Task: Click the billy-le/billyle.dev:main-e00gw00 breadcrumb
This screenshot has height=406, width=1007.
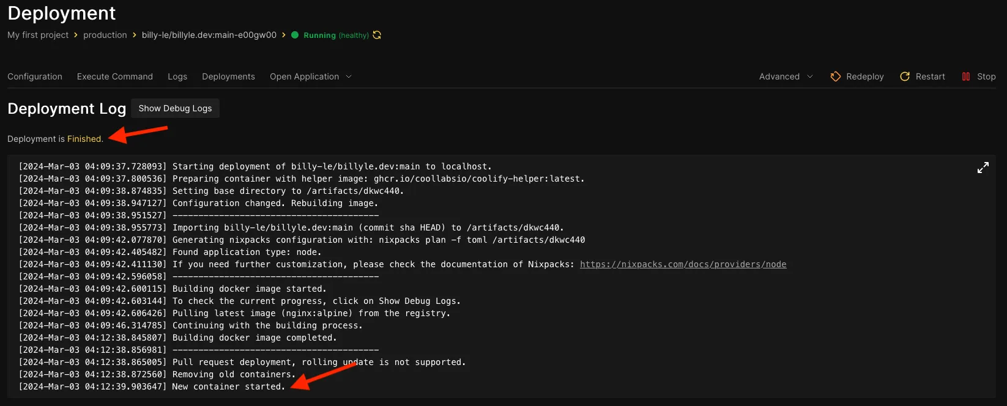Action: [209, 35]
